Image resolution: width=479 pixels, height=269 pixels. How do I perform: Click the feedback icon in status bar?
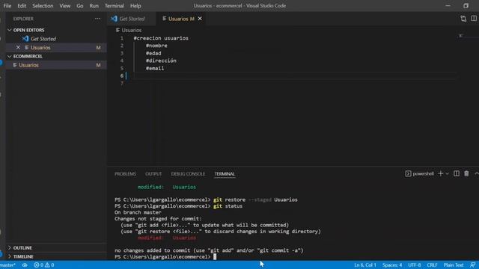tap(472, 265)
